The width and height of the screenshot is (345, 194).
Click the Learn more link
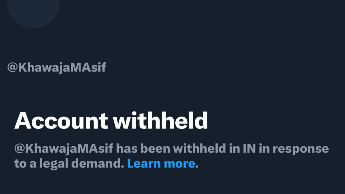click(x=161, y=164)
